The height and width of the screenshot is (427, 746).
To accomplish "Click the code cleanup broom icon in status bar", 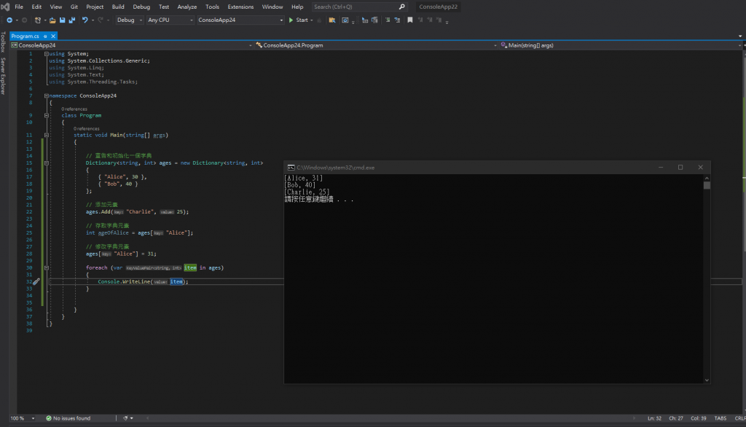I will [125, 418].
